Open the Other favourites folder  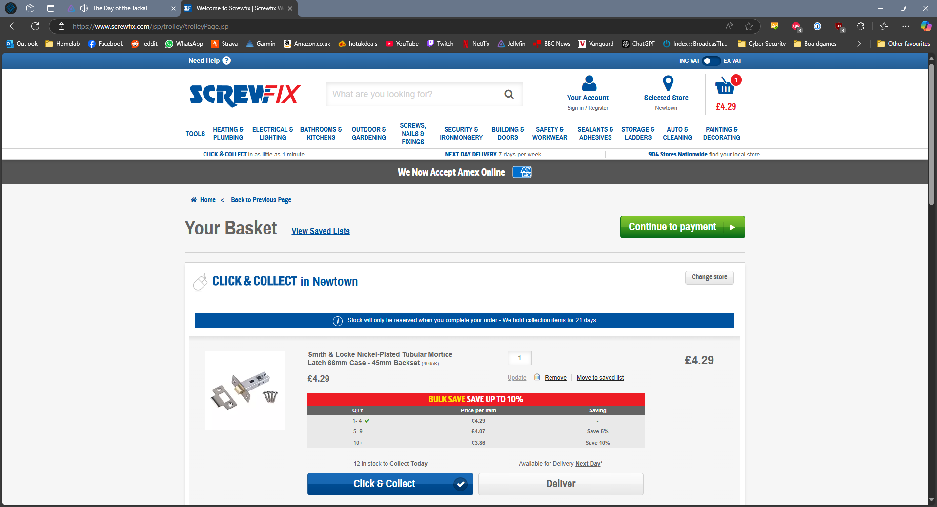click(x=904, y=44)
